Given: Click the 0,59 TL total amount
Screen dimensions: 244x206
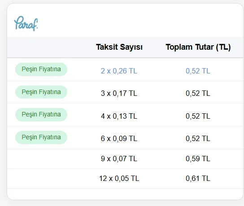Looking at the screenshot, I should [198, 159].
